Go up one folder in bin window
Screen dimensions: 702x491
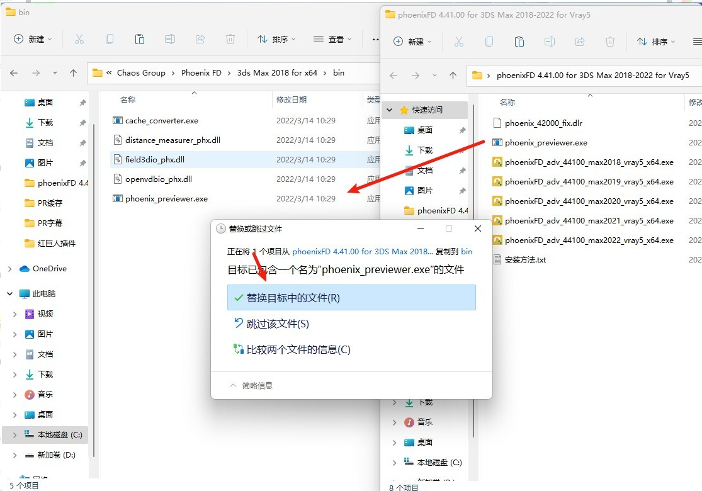pos(74,73)
